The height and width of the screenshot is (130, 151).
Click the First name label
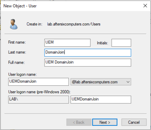coord(17,42)
